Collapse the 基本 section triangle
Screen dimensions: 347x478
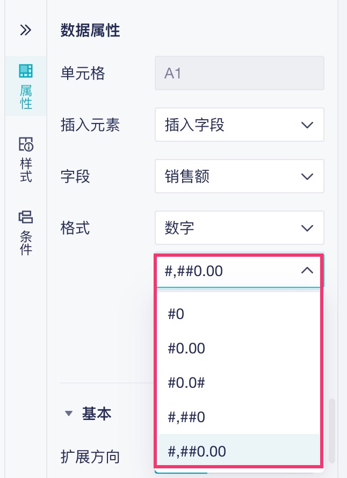(x=68, y=414)
